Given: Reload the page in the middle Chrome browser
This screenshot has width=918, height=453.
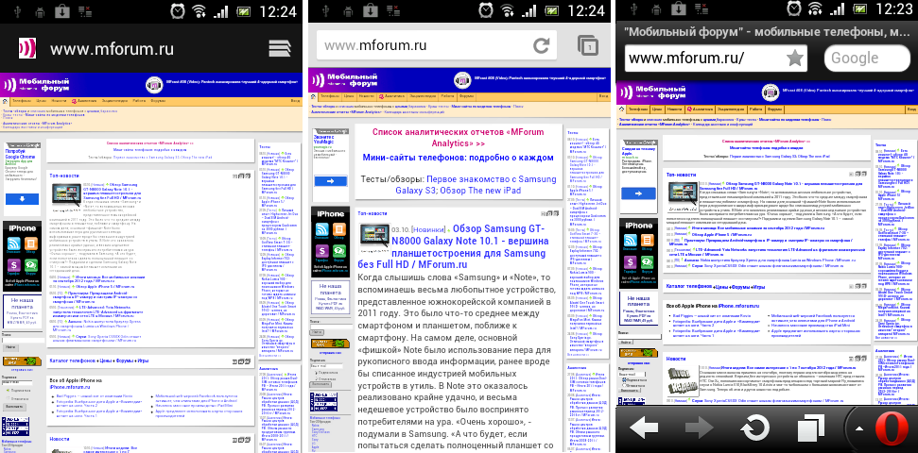Looking at the screenshot, I should 542,46.
